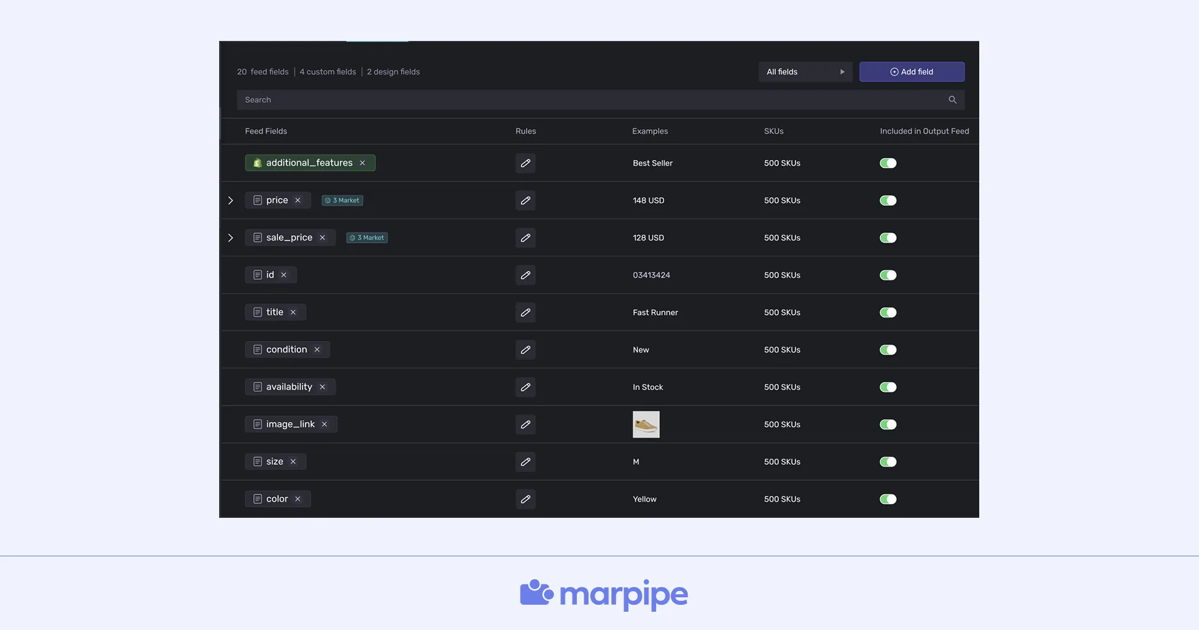Select the 4 custom fields filter

click(327, 72)
